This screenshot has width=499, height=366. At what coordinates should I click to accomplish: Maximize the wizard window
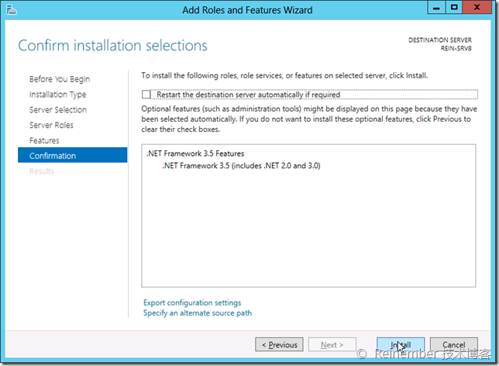point(453,9)
